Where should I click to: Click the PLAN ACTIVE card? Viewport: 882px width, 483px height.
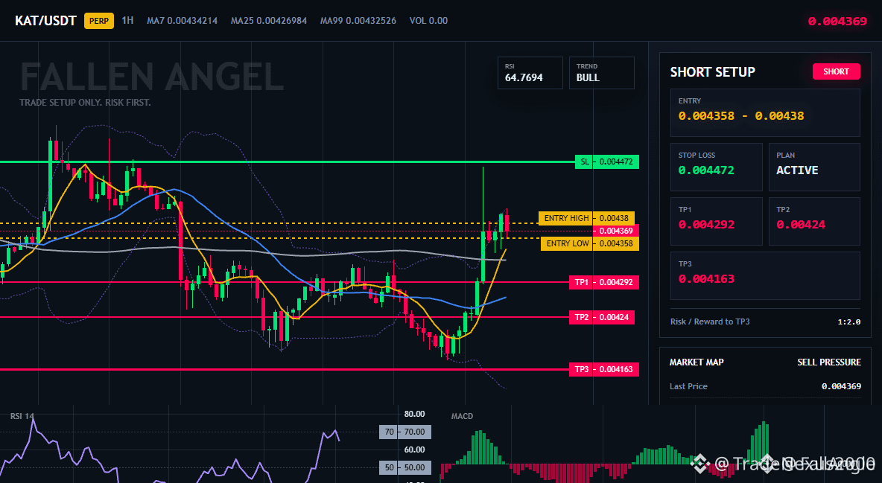[814, 167]
